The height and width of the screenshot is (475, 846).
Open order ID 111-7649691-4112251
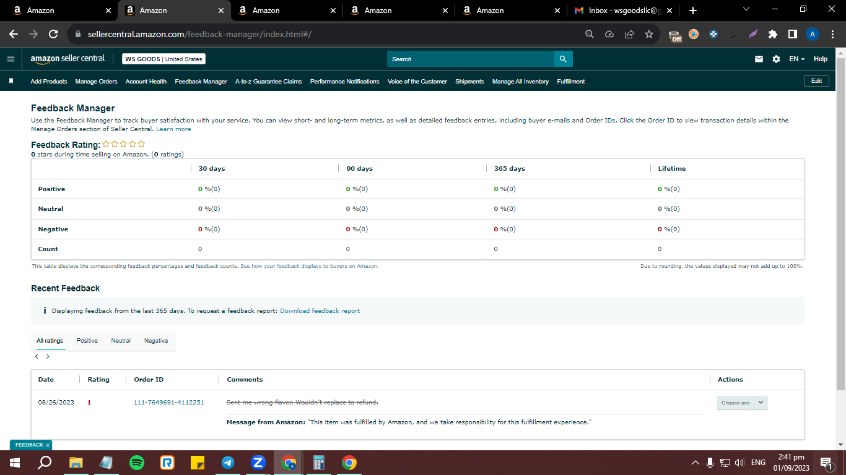tap(169, 403)
